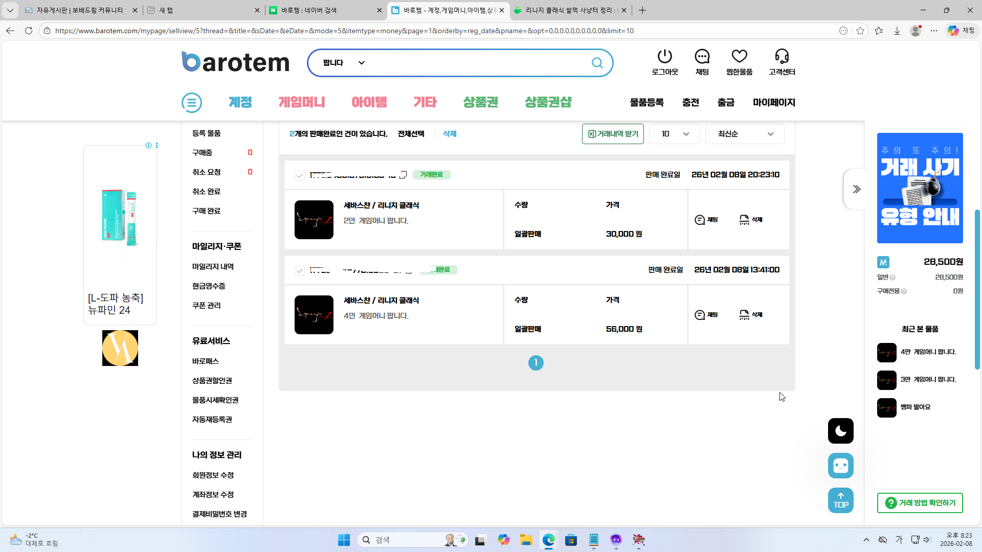
Task: Click the TOP scroll-up button
Action: pyautogui.click(x=841, y=500)
